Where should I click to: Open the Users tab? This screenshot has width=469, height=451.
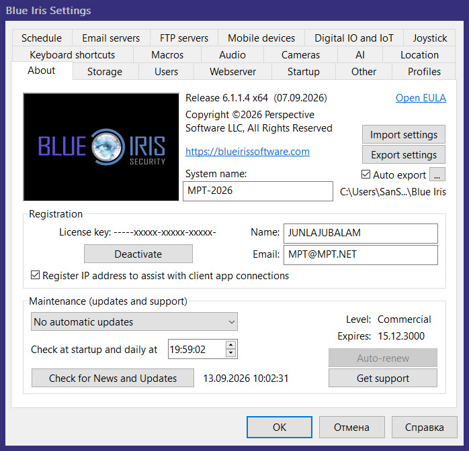(x=167, y=71)
